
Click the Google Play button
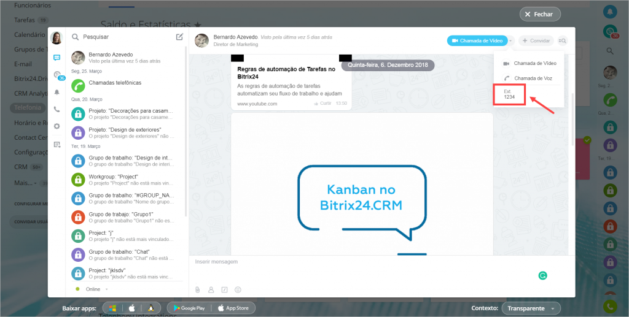coord(189,308)
